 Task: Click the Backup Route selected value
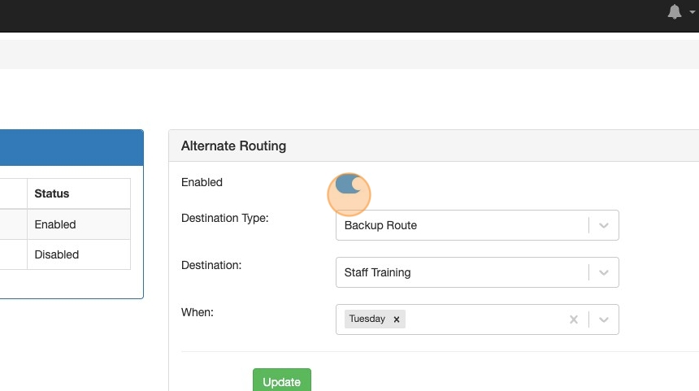point(380,225)
